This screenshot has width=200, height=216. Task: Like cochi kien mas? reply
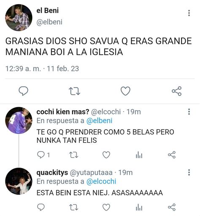point(106,155)
